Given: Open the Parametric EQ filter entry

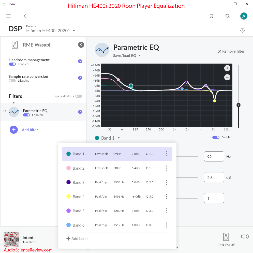Looking at the screenshot, I should point(43,112).
